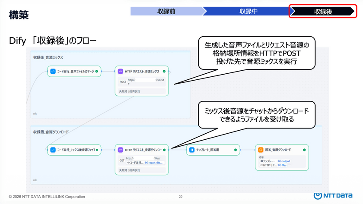Image resolution: width=363 pixels, height=204 pixels.
Task: Click the result_file variable tag
Action: tap(154, 163)
